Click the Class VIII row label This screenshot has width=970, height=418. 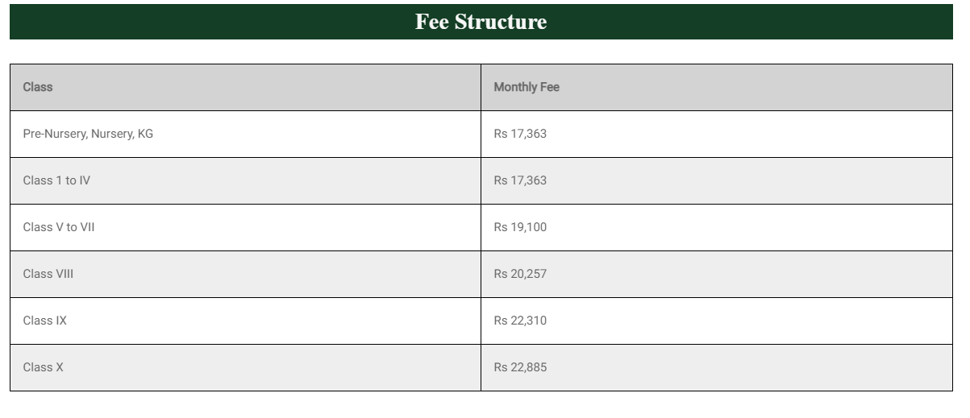[48, 274]
